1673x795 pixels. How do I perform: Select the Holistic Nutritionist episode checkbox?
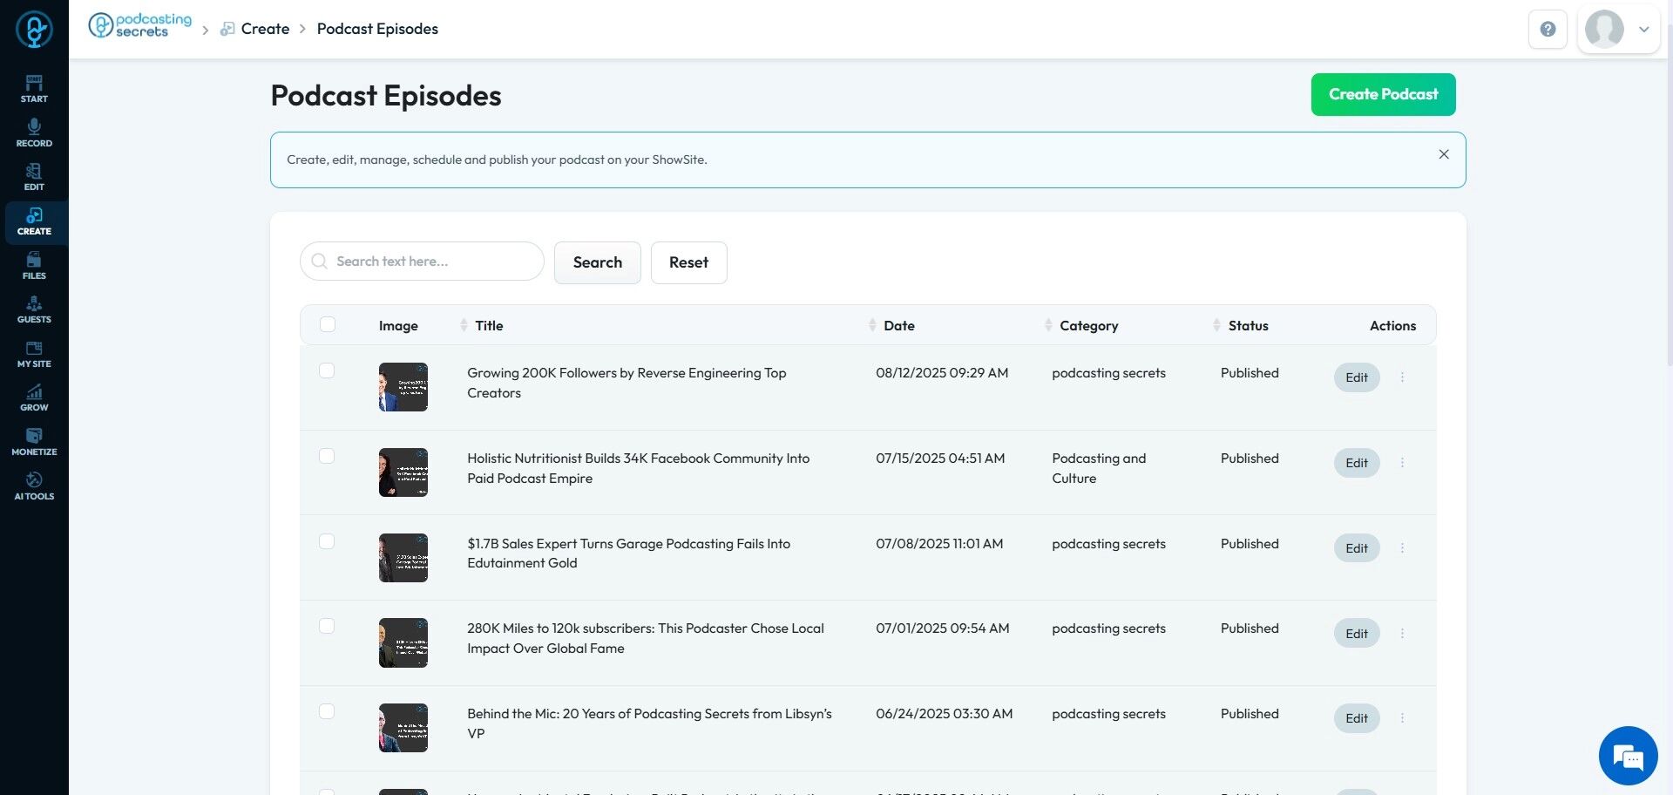click(327, 456)
